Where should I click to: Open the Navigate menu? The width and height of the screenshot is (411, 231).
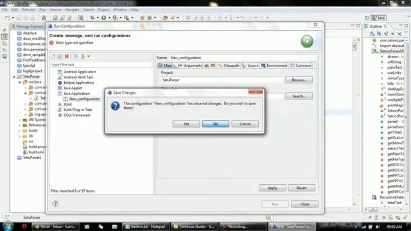[x=72, y=10]
